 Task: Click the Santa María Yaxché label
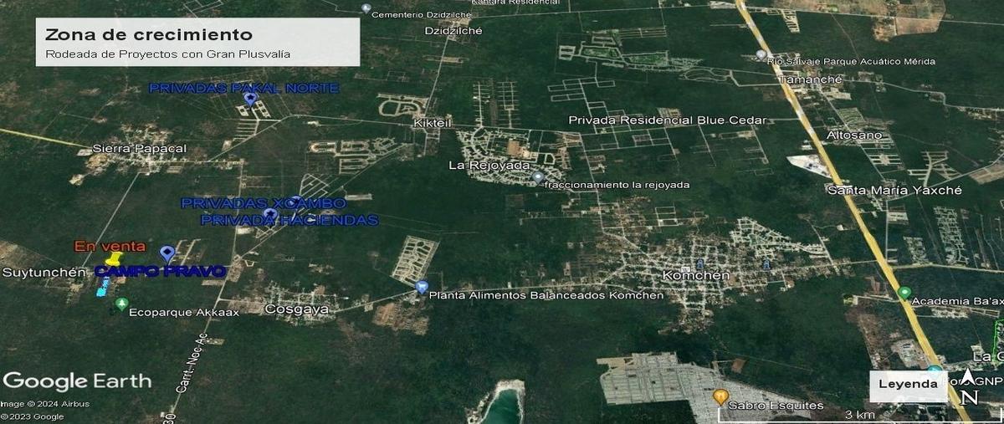(894, 191)
